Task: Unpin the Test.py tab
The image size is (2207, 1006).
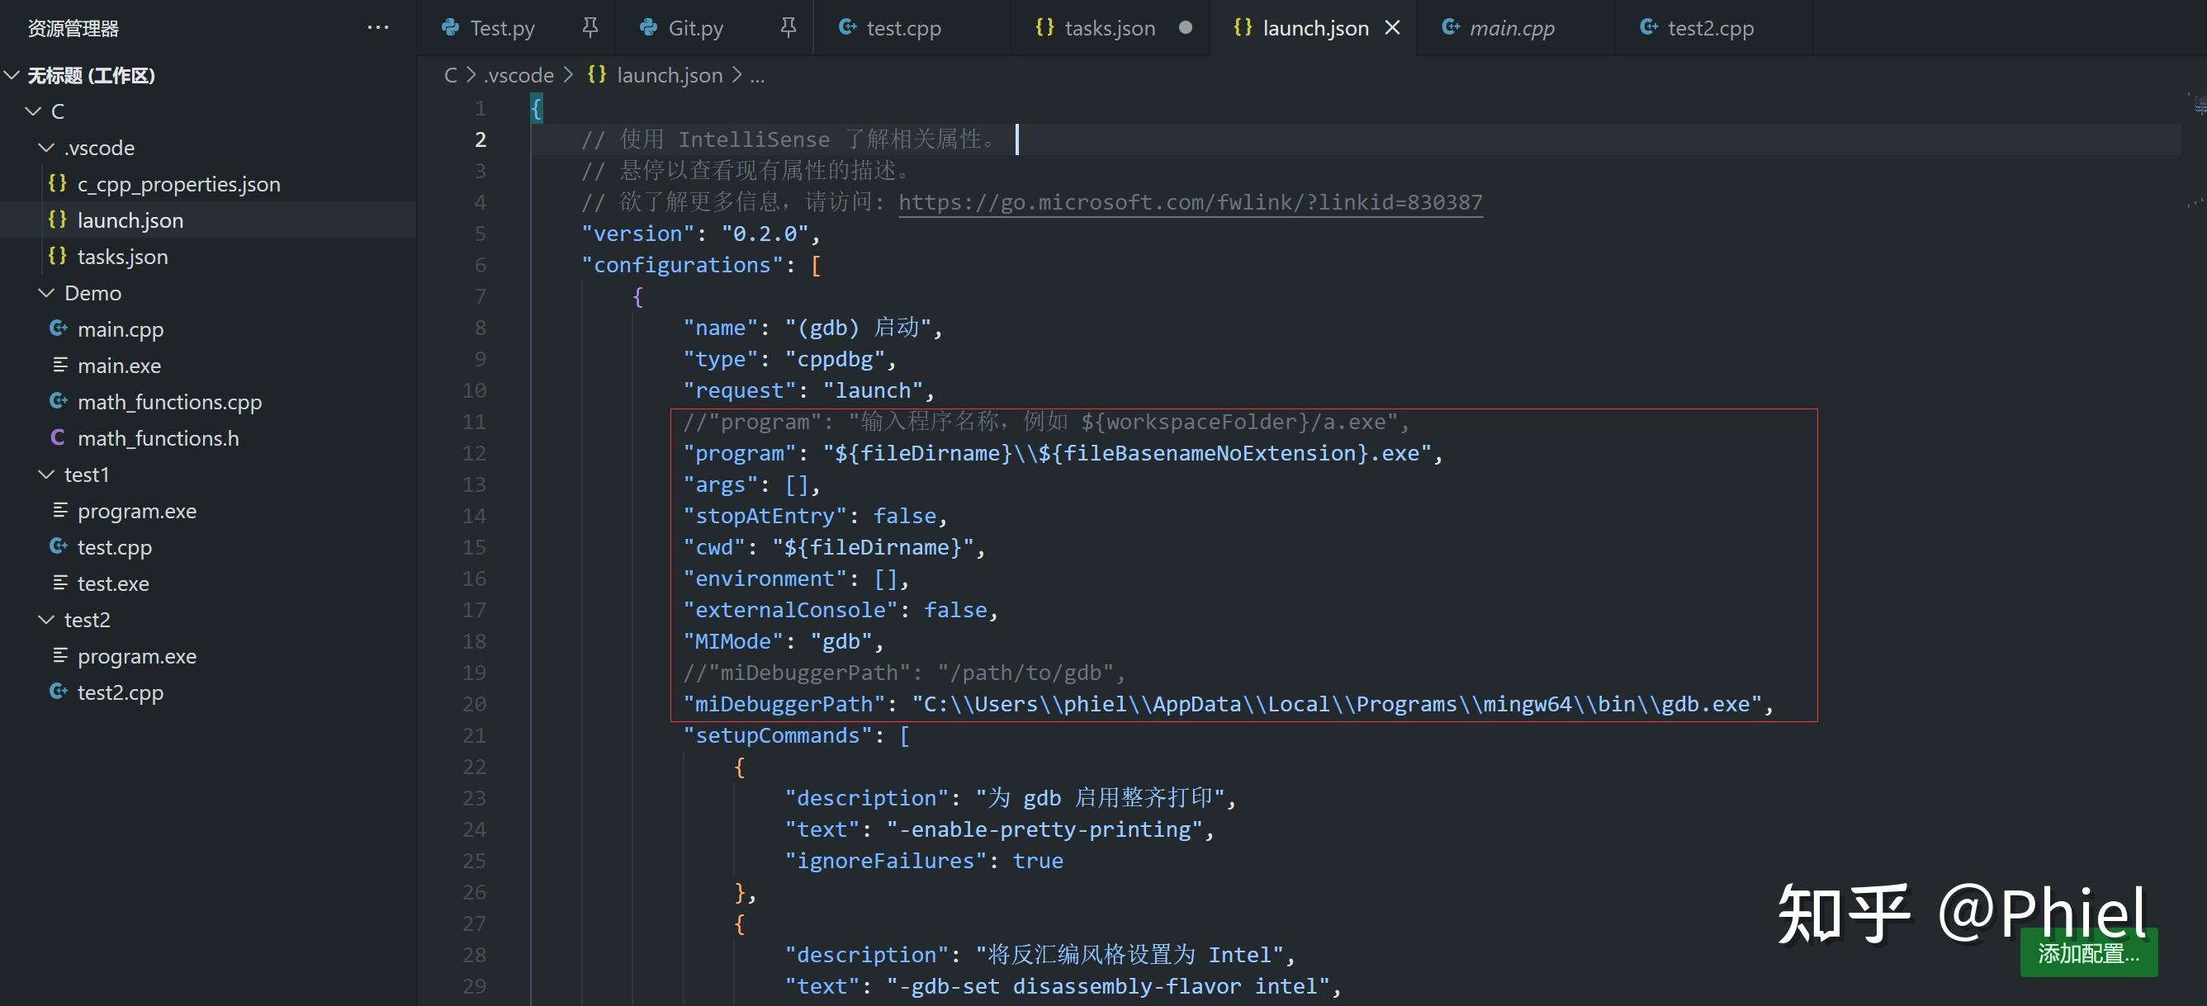Action: click(x=590, y=27)
